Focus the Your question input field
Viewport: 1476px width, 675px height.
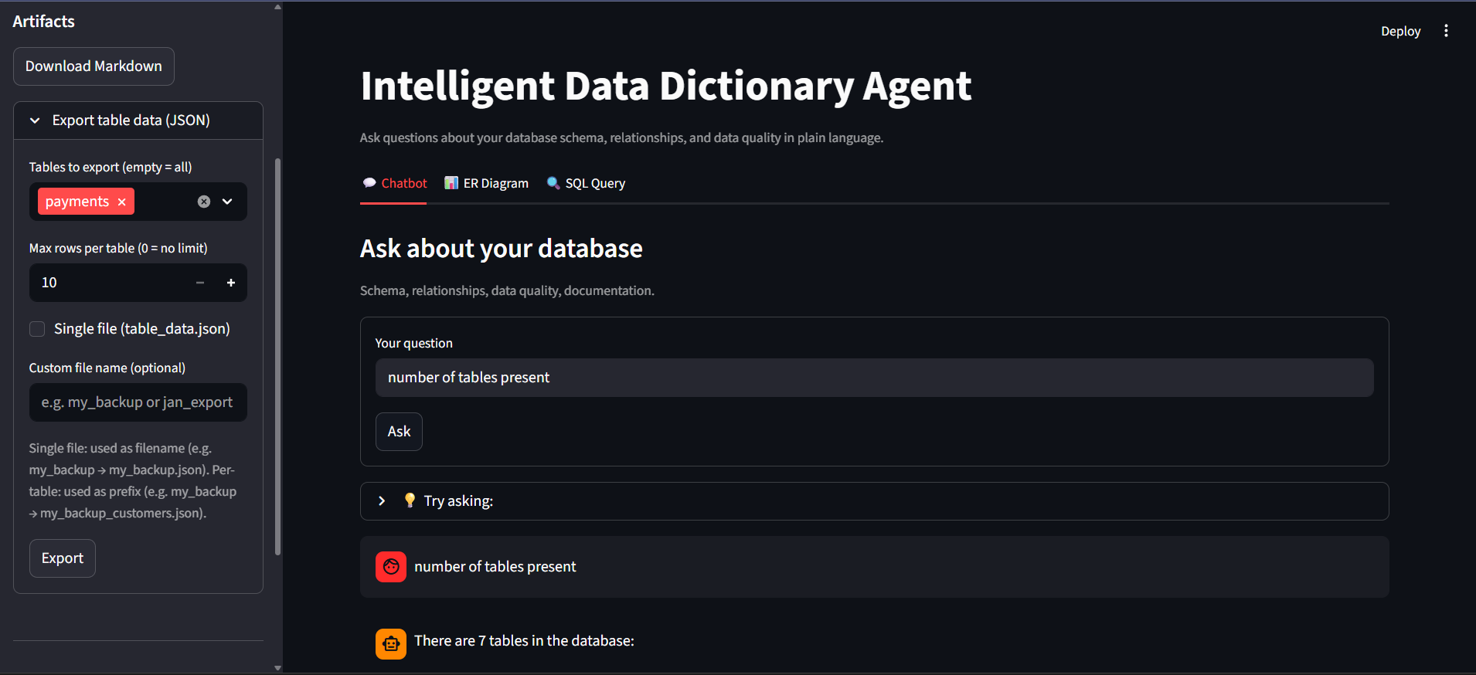[x=874, y=378]
